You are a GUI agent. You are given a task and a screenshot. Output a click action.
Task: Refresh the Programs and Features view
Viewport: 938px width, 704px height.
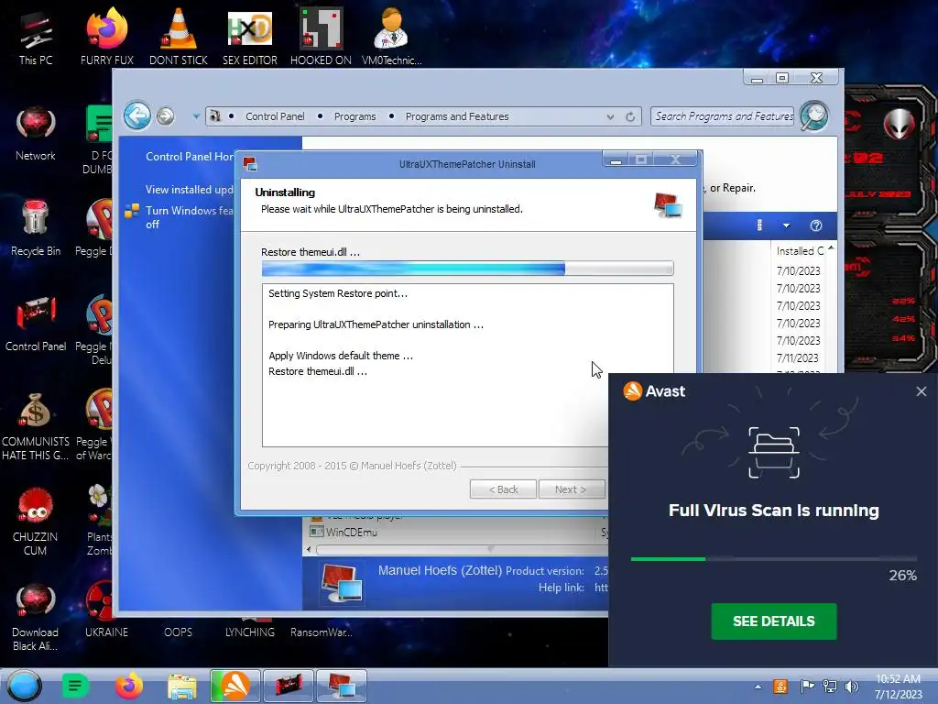click(x=630, y=116)
